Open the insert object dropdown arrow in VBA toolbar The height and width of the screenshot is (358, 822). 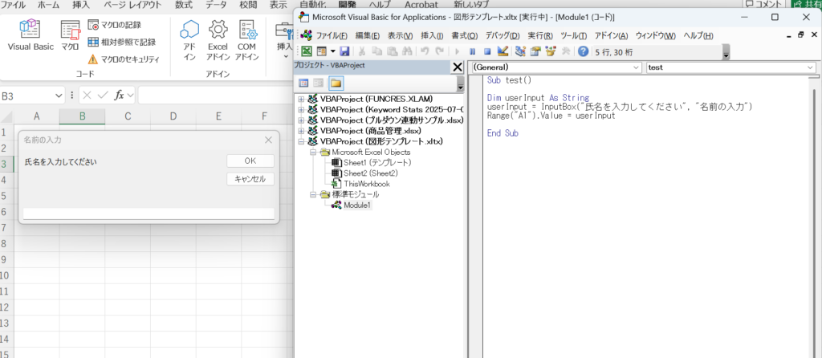pos(333,51)
